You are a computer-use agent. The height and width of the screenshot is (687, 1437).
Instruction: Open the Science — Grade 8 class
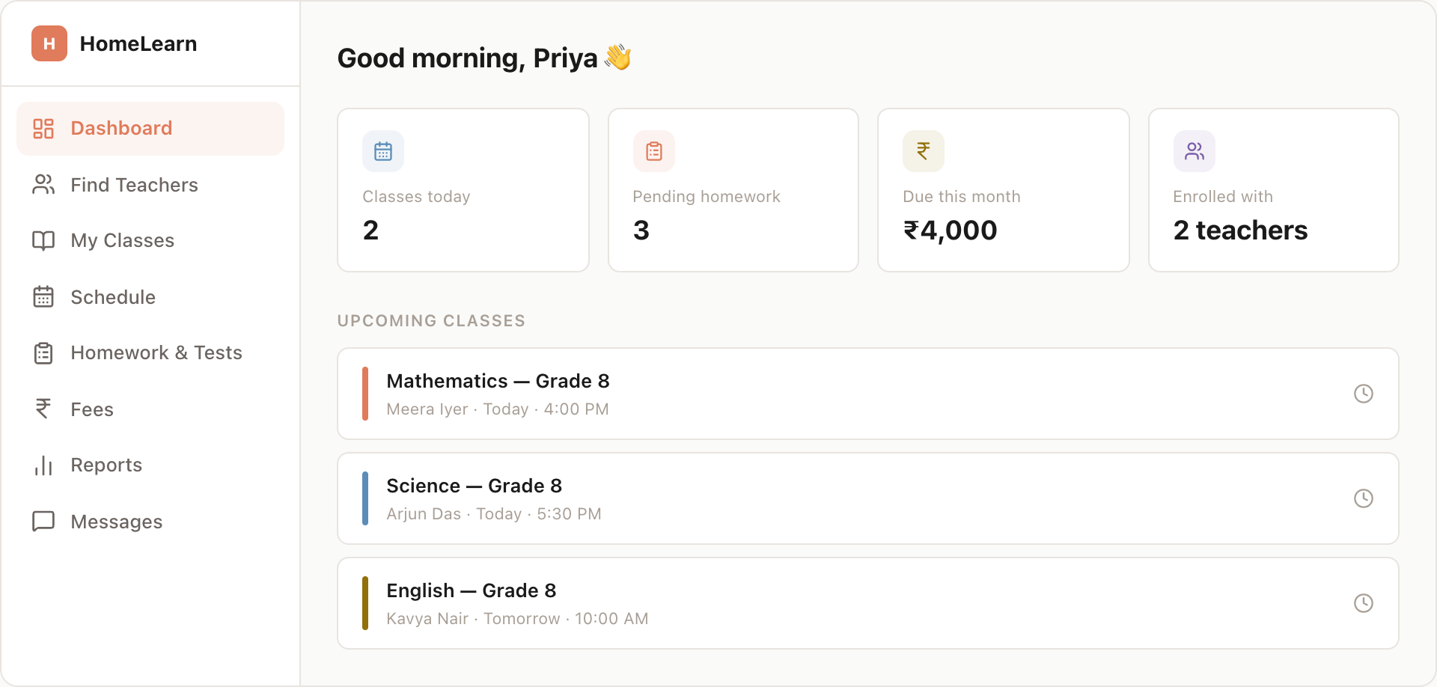click(x=474, y=486)
